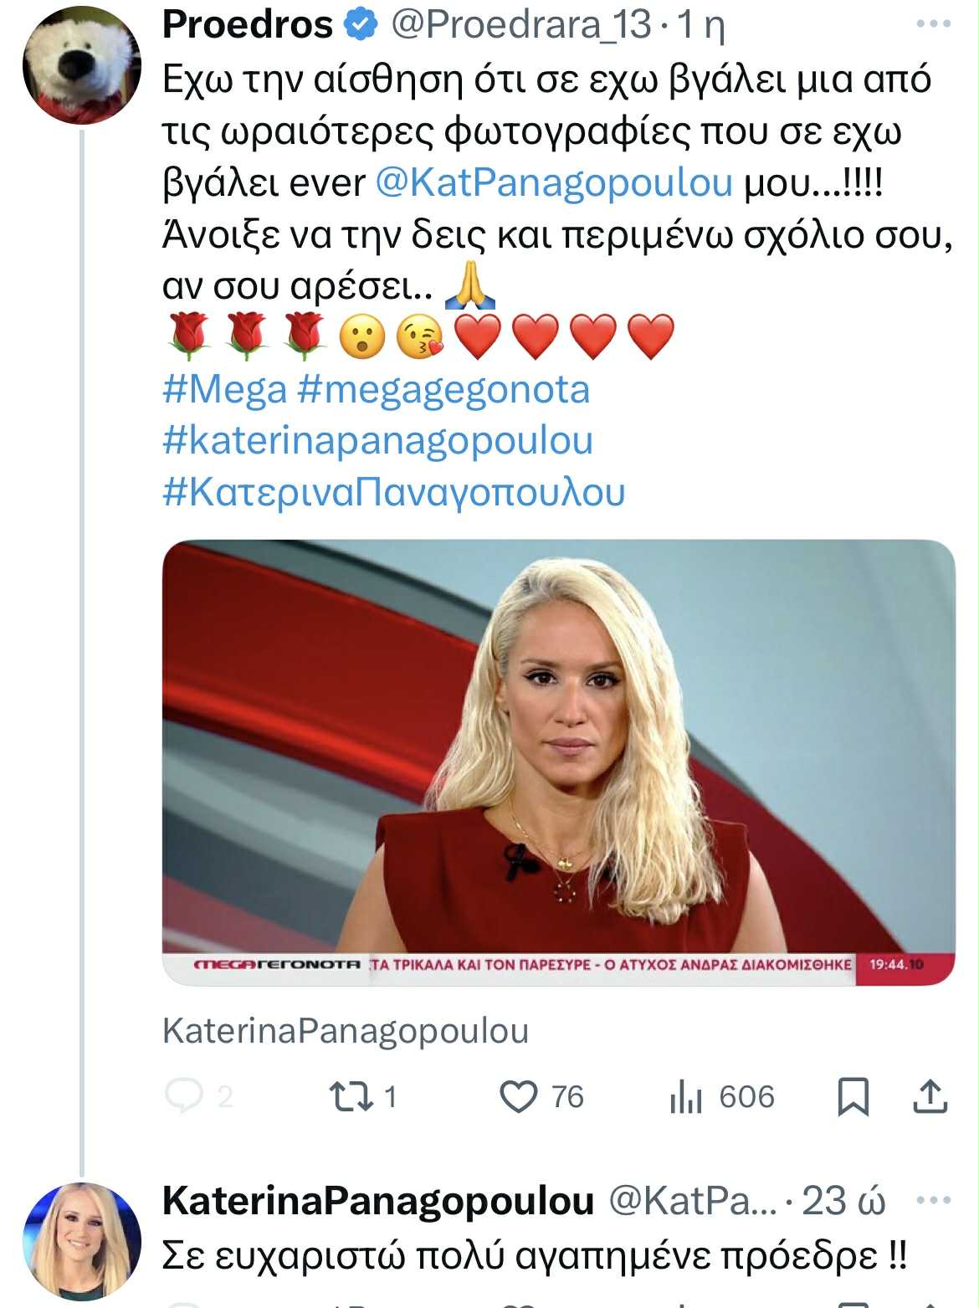Image resolution: width=979 pixels, height=1308 pixels.
Task: Open the #katerinapanagopoulou hashtag
Action: [x=377, y=441]
